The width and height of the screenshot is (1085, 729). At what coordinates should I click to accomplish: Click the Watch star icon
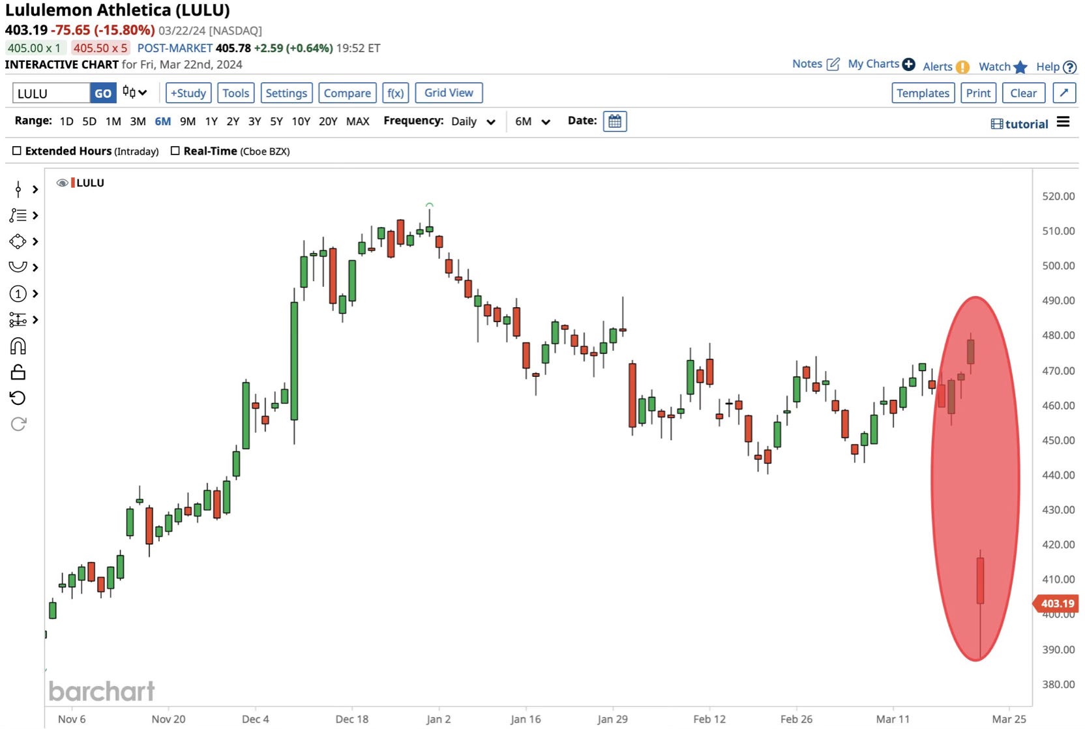pyautogui.click(x=1020, y=67)
